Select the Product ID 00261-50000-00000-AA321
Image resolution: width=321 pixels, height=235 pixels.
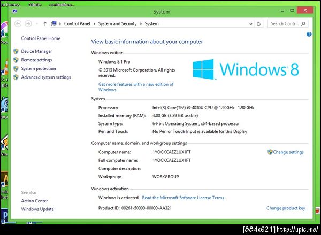click(x=135, y=208)
